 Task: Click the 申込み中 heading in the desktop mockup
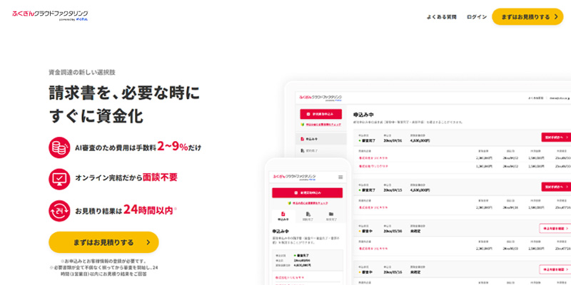[363, 115]
